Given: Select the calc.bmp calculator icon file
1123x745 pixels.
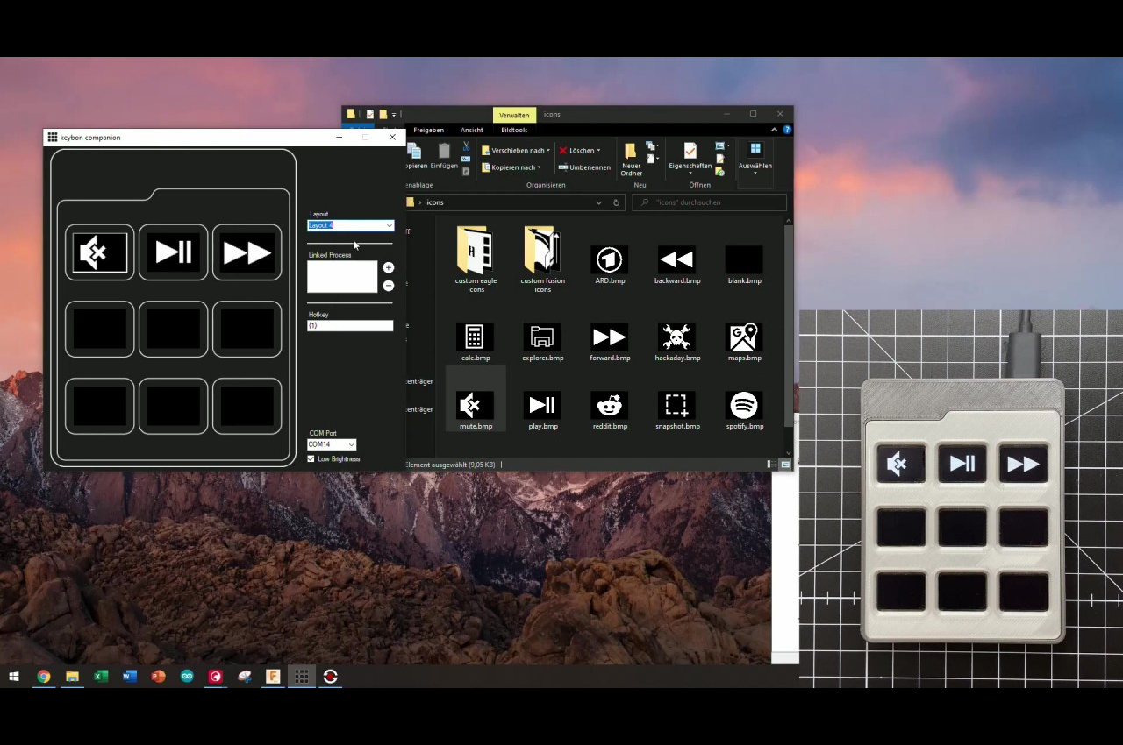Looking at the screenshot, I should coord(475,342).
